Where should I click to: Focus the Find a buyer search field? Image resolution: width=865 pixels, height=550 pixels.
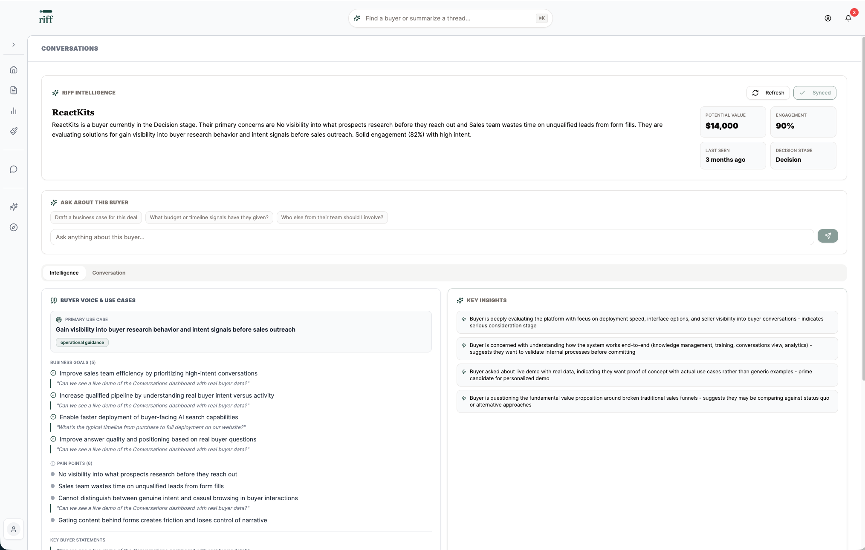(450, 18)
